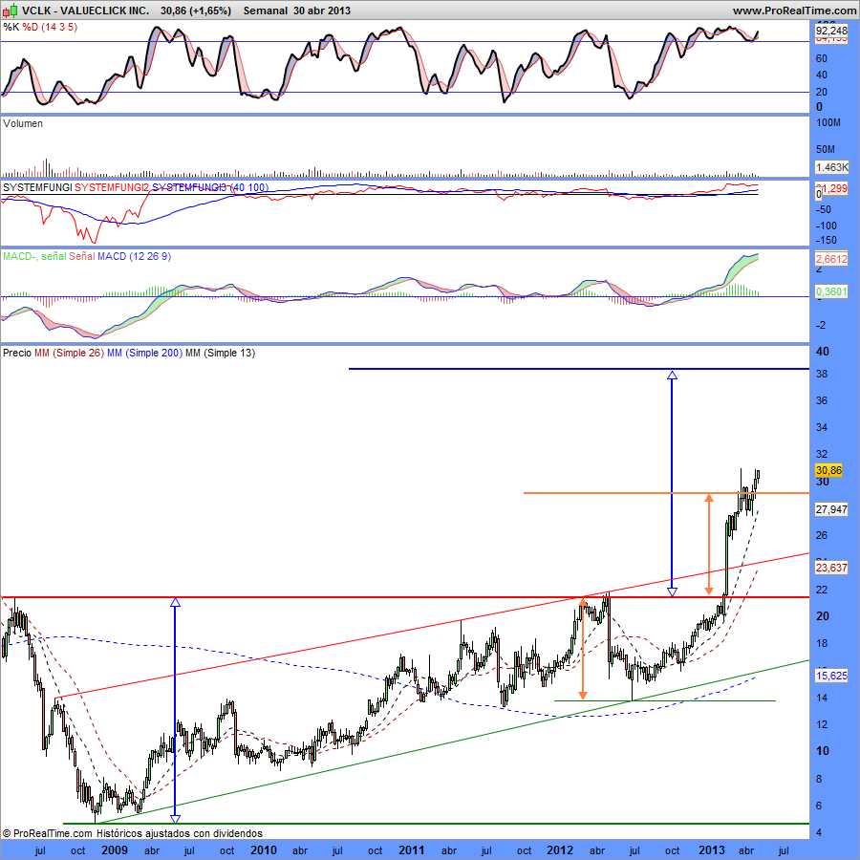Select the VCLK - VALUECLICK INC. title
The width and height of the screenshot is (860, 860).
85,11
